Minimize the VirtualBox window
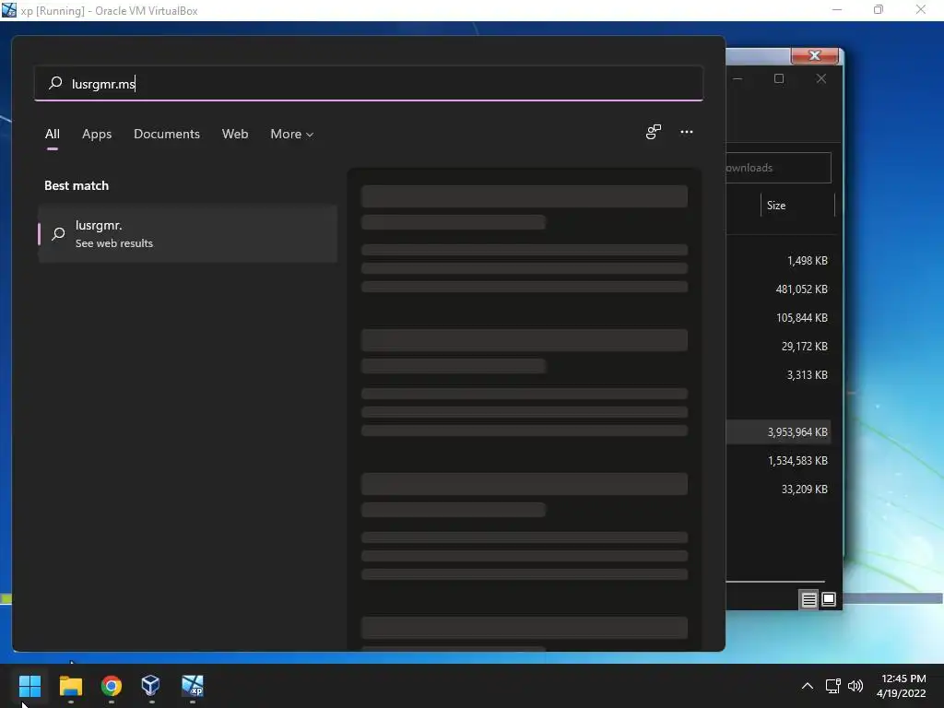944x708 pixels. [x=837, y=9]
